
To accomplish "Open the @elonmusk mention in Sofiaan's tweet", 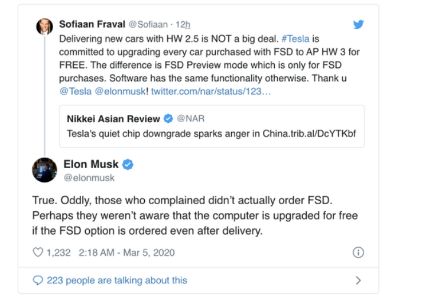I will point(120,91).
